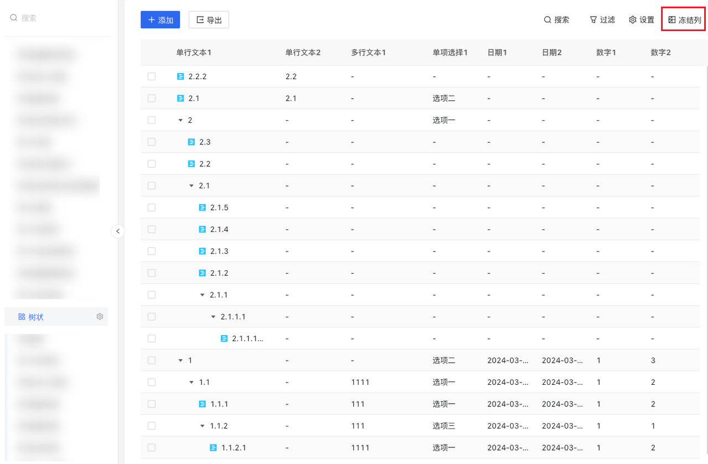Click the record icon next to 1.1.2.1
Screen dimensions: 708x464
pyautogui.click(x=214, y=447)
